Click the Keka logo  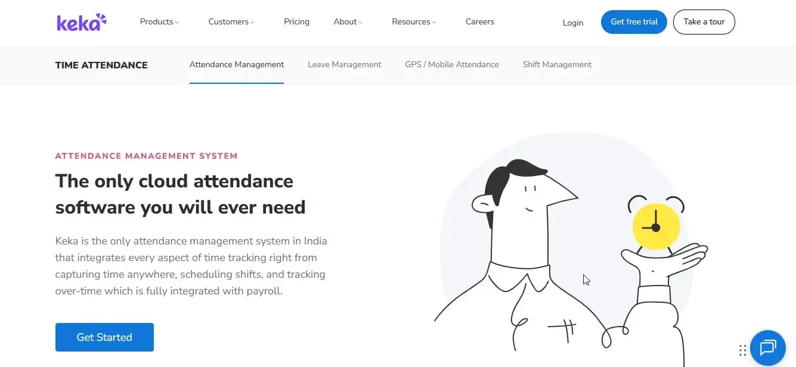[x=82, y=22]
